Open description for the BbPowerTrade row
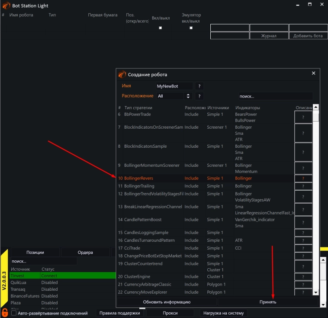This screenshot has height=318, width=328. (303, 117)
